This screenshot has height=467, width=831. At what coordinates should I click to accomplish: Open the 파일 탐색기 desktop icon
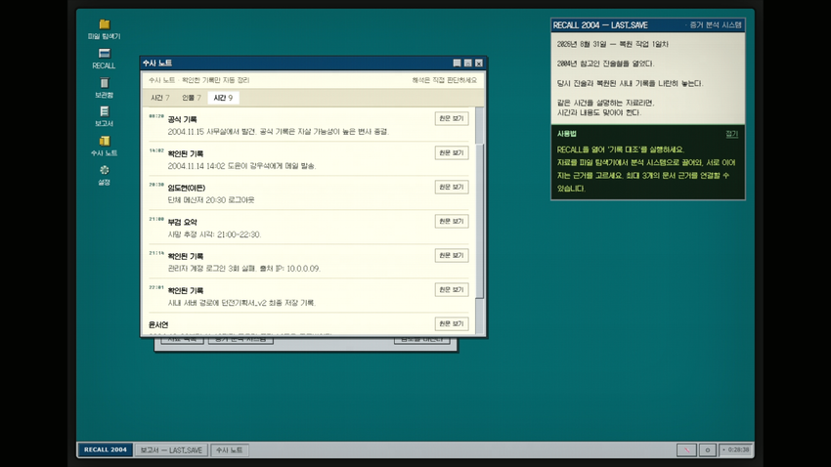click(104, 29)
